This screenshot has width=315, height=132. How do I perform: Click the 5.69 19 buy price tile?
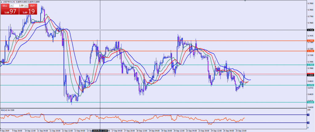click(28, 11)
